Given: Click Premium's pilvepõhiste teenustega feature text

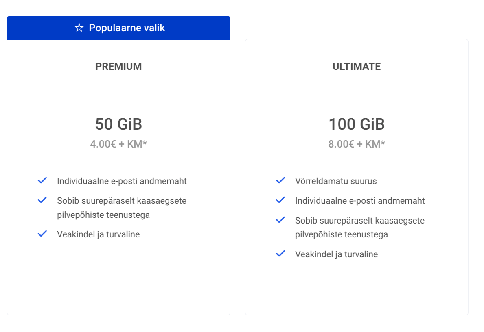Looking at the screenshot, I should [103, 215].
